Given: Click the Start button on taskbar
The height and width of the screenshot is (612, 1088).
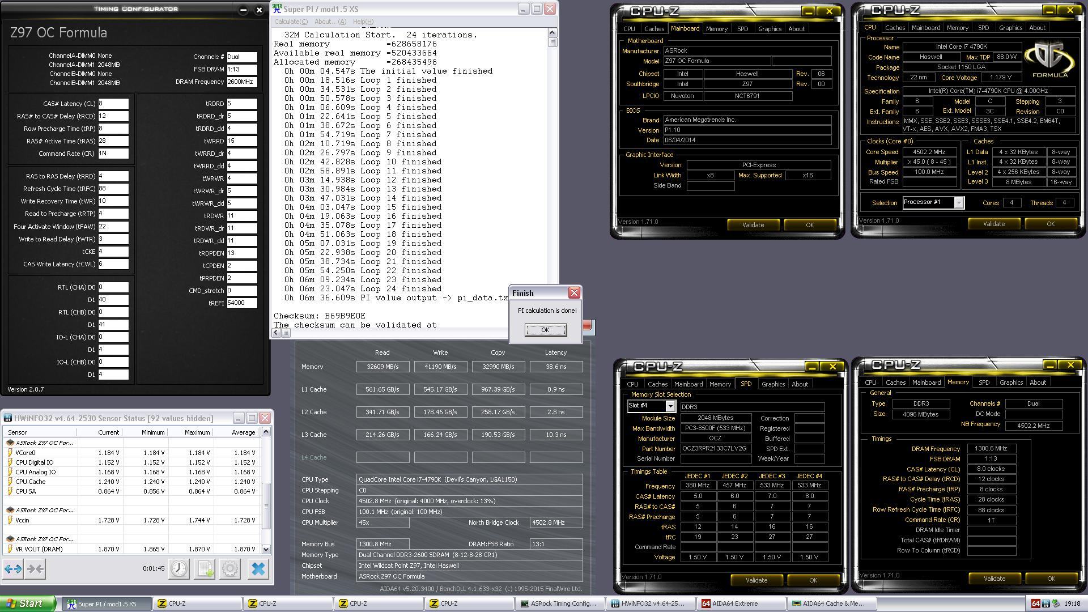Looking at the screenshot, I should 28,603.
